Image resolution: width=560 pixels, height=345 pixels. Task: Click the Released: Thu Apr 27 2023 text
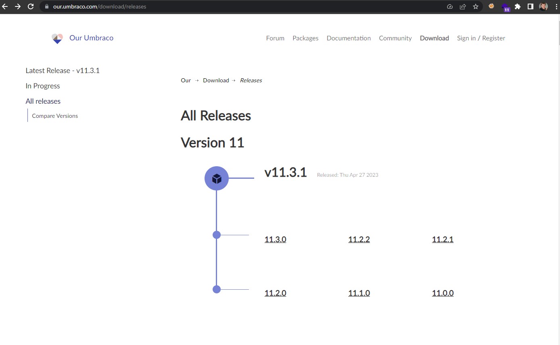pos(348,175)
